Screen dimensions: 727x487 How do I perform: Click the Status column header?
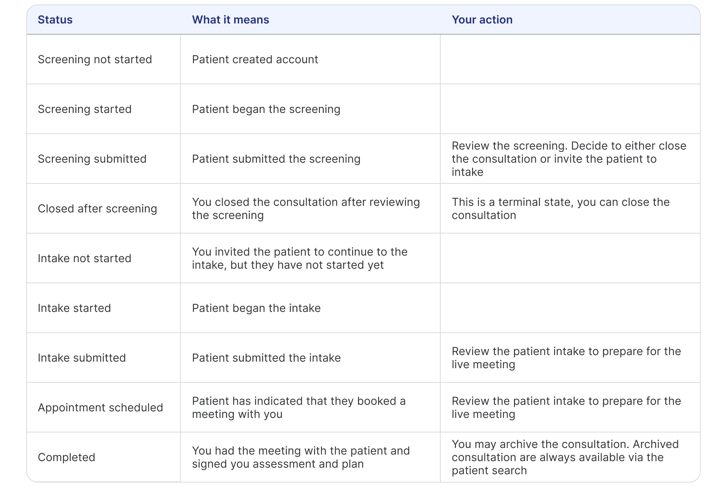tap(55, 20)
